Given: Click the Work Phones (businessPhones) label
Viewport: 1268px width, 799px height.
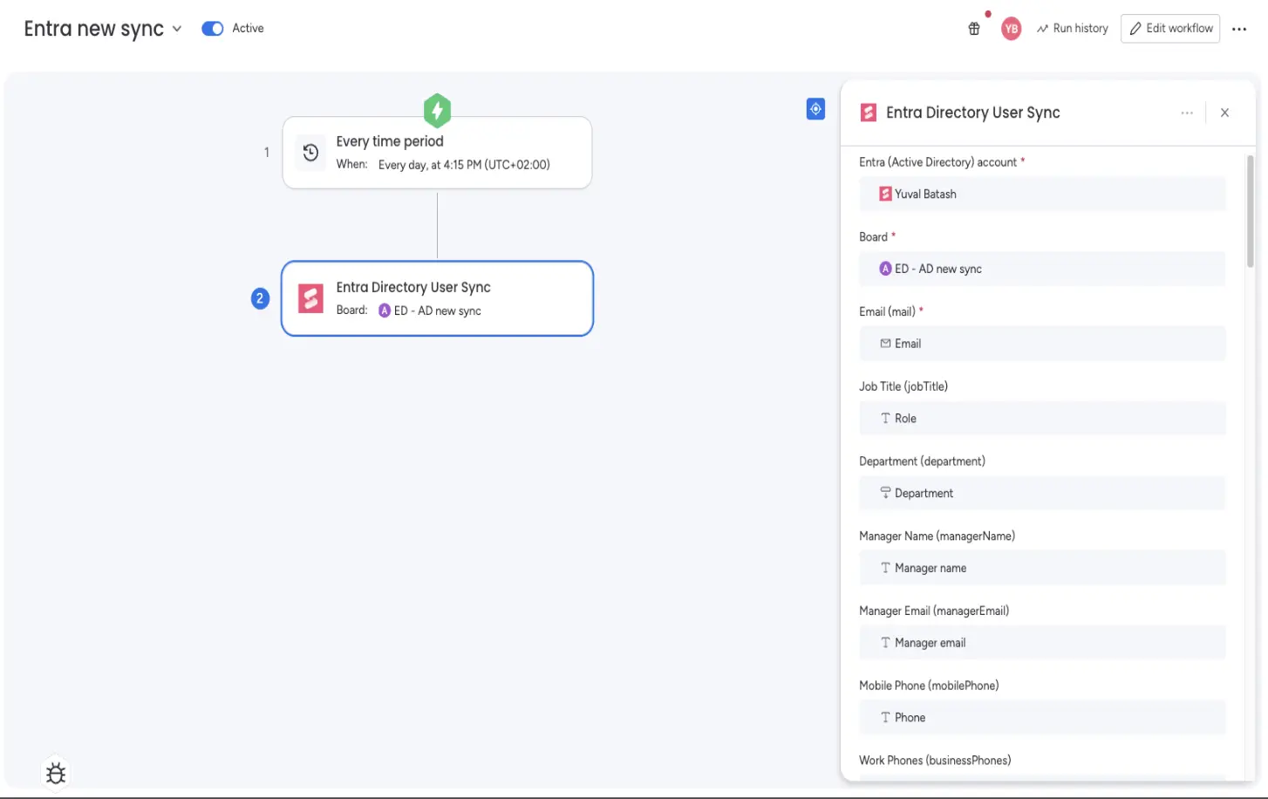Looking at the screenshot, I should point(935,761).
